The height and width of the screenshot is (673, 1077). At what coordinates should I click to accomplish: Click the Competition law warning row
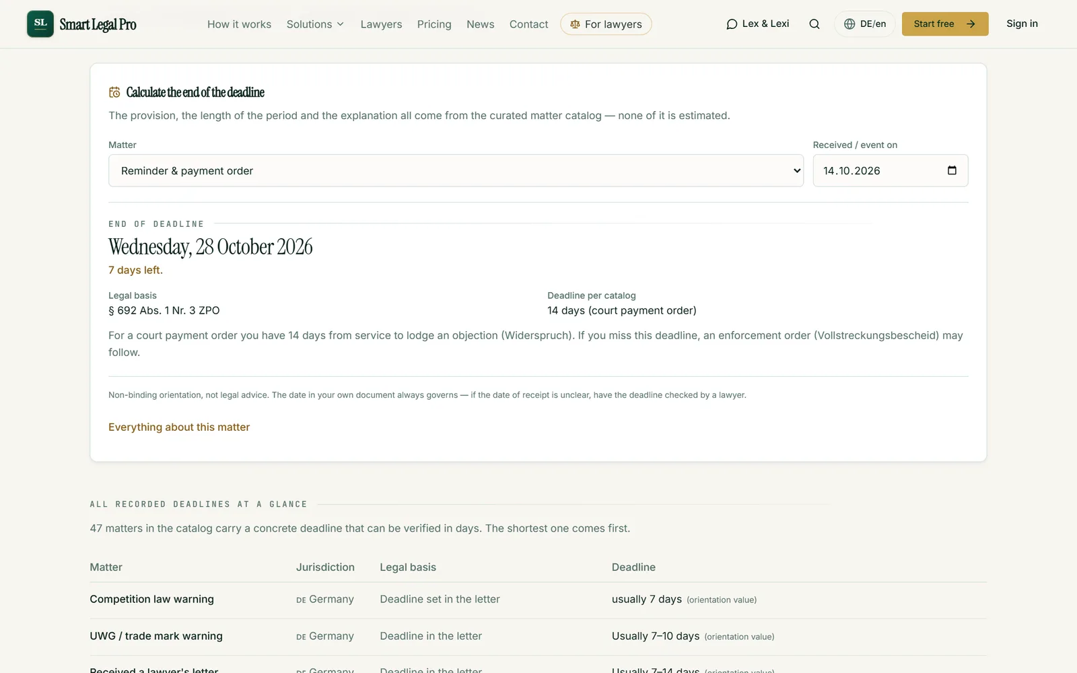538,600
